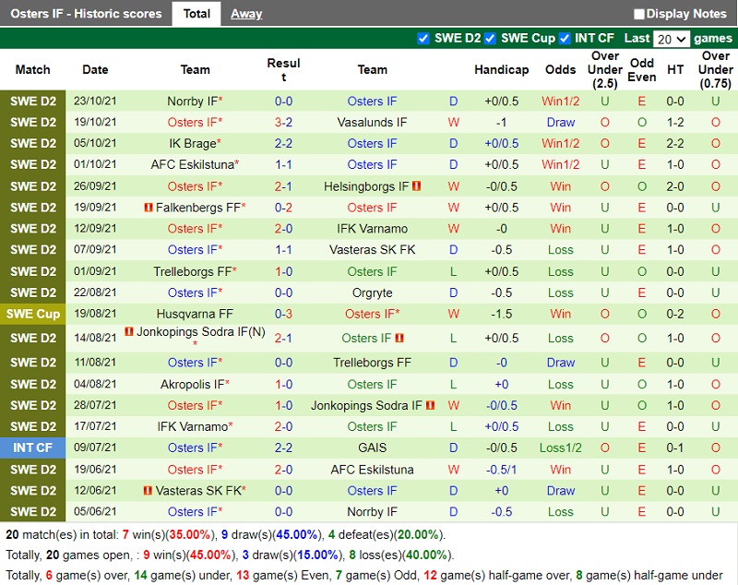Toggle the SWE Cup filter checkbox
The image size is (738, 585).
coord(491,38)
